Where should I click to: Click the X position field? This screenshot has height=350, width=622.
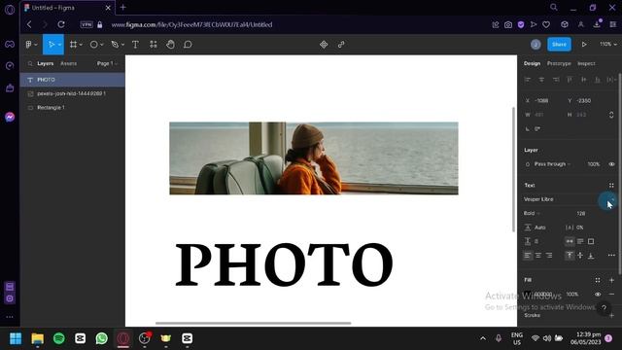click(x=542, y=101)
